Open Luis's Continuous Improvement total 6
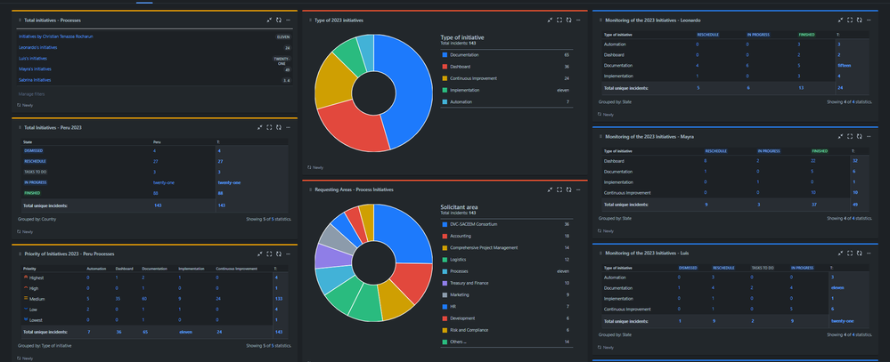Screen dimensions: 890x362 [833, 310]
